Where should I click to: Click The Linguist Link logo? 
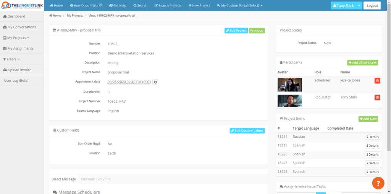pos(22,6)
